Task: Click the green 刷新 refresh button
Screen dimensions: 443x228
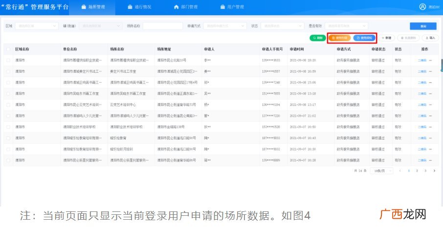Action: (318, 38)
